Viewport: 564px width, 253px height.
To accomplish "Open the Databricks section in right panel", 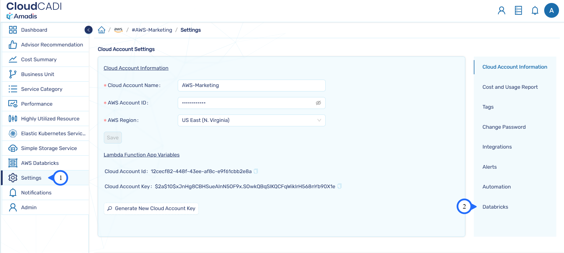I will [495, 207].
